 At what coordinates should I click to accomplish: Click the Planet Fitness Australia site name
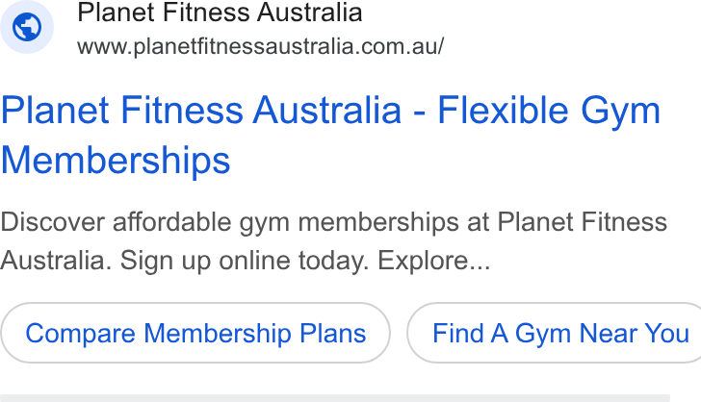click(x=220, y=13)
